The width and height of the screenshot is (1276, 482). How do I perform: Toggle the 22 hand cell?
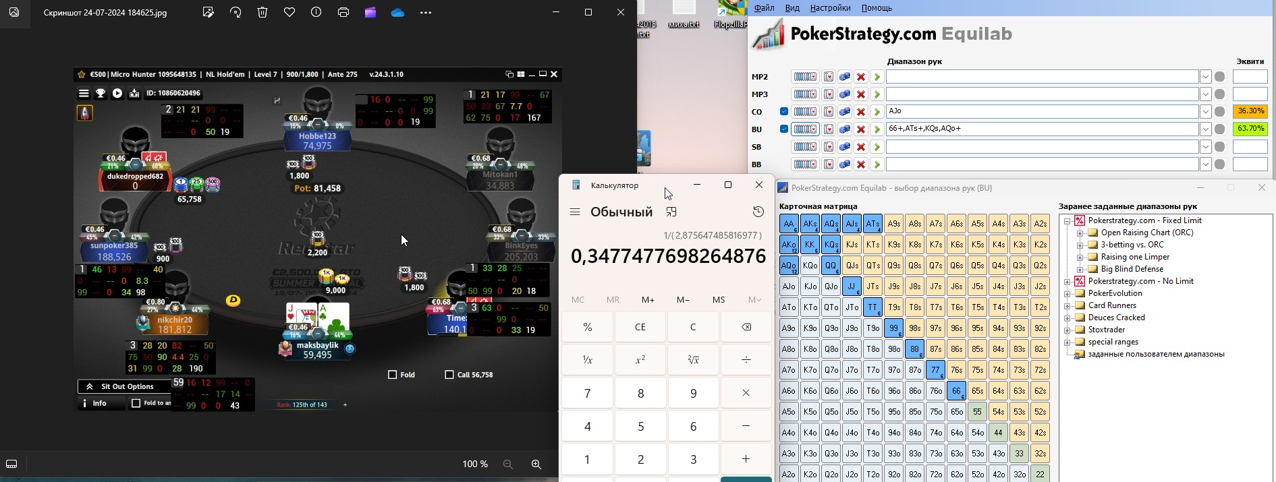(x=1041, y=475)
